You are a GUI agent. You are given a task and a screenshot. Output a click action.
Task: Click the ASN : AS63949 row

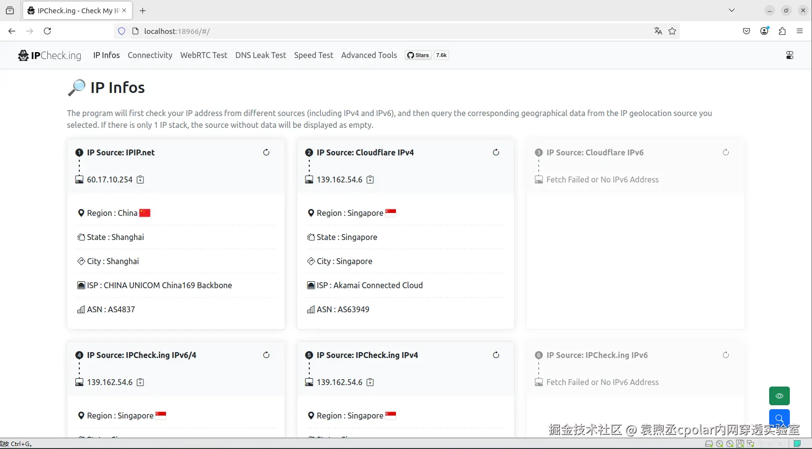406,309
